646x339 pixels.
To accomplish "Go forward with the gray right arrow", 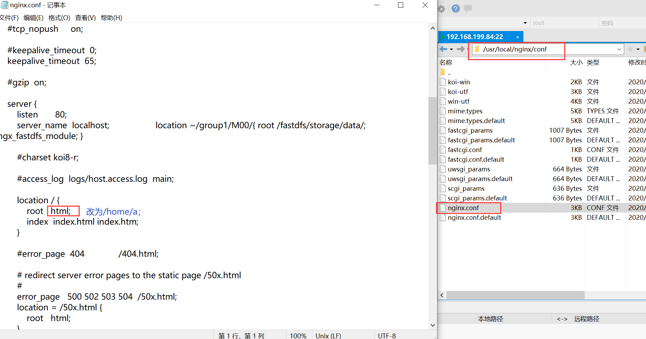I will click(x=460, y=49).
